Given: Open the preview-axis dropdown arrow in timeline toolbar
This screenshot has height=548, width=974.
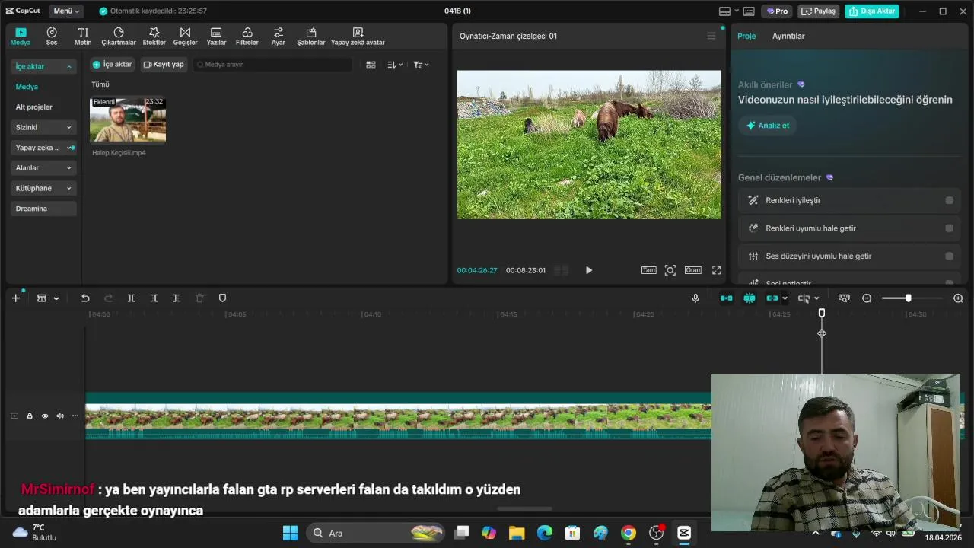Looking at the screenshot, I should click(816, 298).
